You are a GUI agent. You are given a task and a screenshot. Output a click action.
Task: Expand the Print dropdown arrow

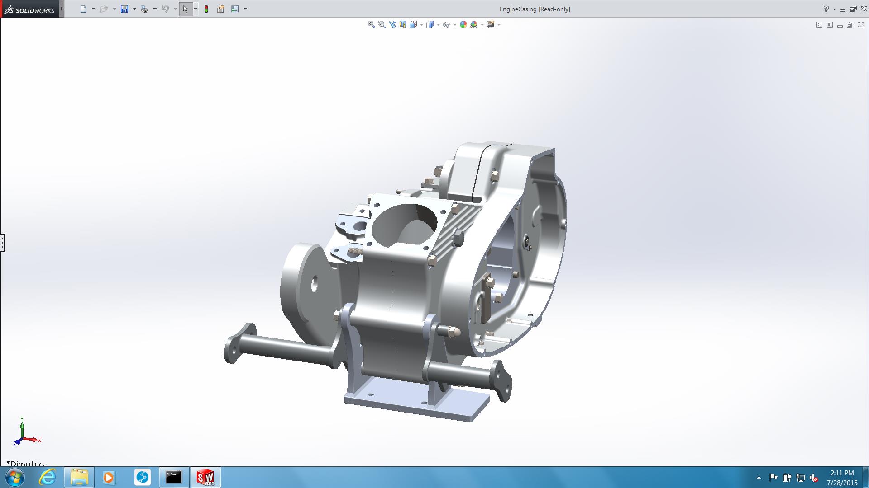tap(155, 9)
